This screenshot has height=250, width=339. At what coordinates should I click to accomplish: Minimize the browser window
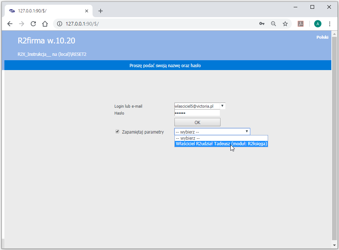coord(295,7)
